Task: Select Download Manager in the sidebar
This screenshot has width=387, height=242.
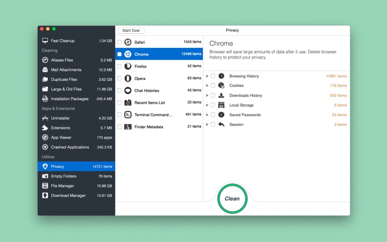Action: [x=76, y=196]
